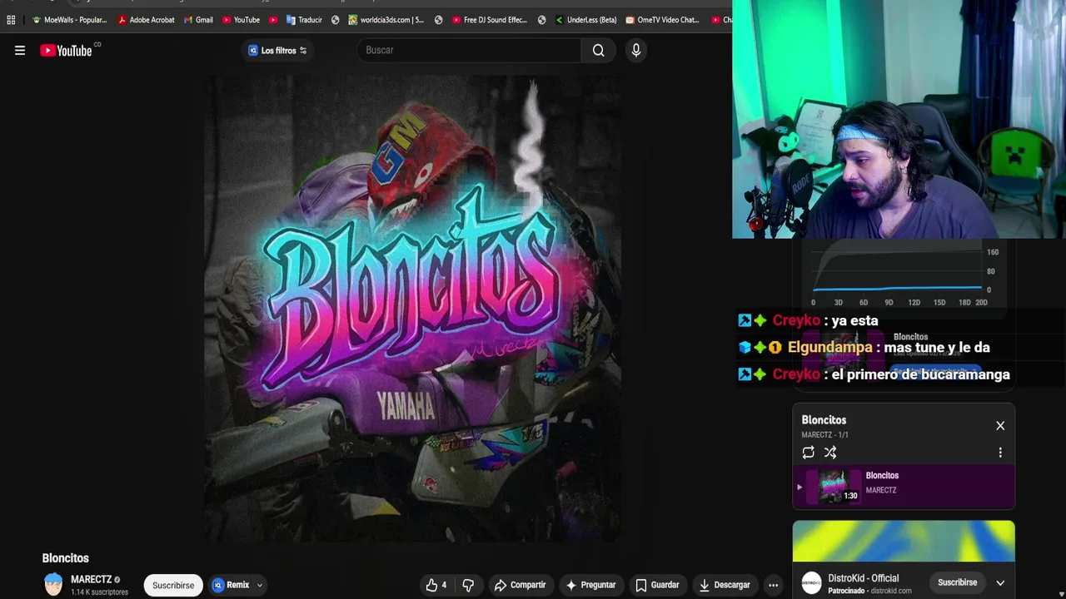Click the search magnifier button
This screenshot has width=1066, height=599.
coord(598,51)
